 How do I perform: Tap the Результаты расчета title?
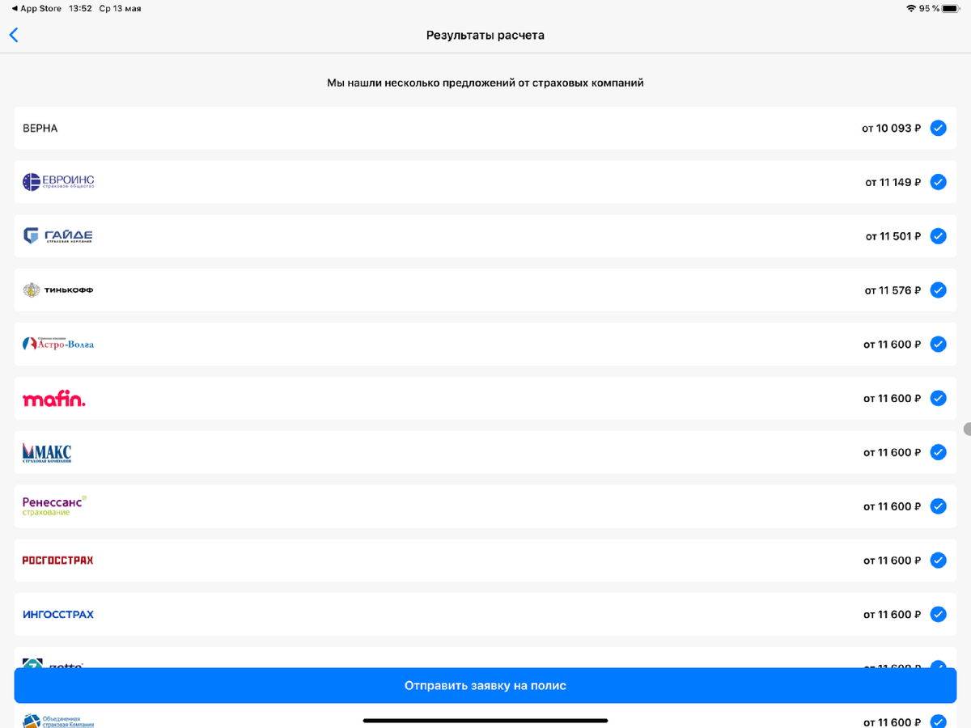point(485,35)
